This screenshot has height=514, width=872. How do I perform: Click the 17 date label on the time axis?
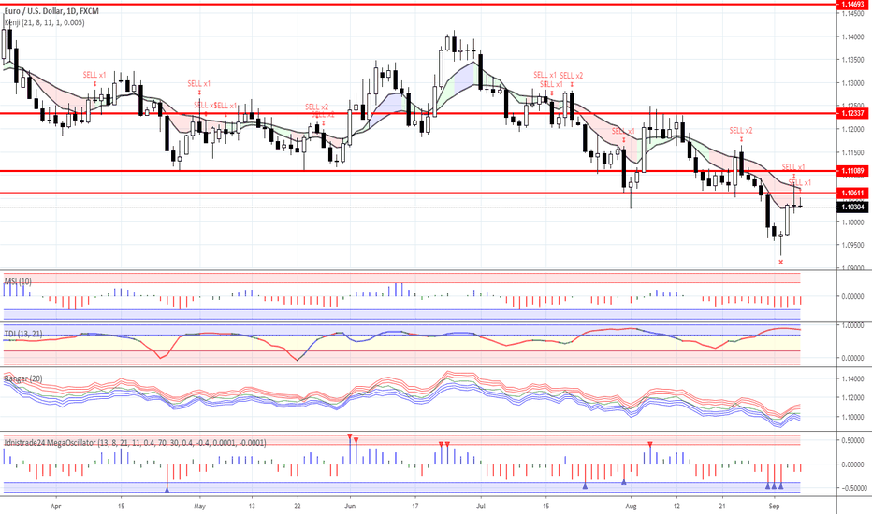tap(415, 507)
